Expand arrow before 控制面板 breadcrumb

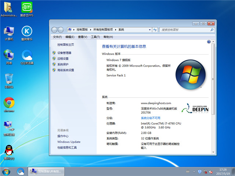pyautogui.click(x=74, y=30)
